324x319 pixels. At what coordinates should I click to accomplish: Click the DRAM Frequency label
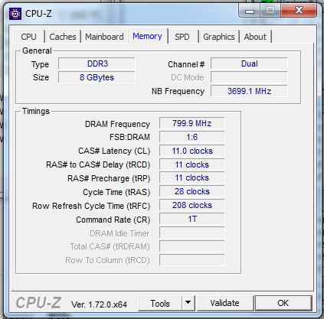(117, 124)
